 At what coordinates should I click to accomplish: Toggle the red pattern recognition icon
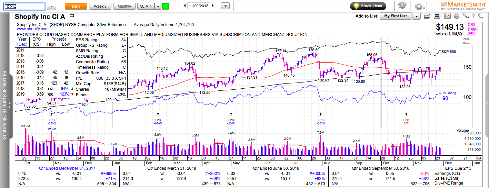point(447,16)
